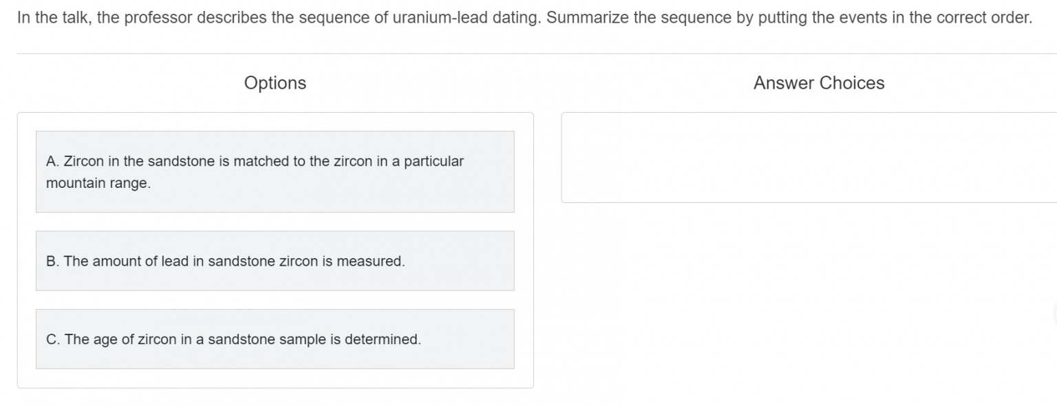The width and height of the screenshot is (1057, 406).
Task: Click "sandstone zircon" in option B
Action: pos(263,261)
